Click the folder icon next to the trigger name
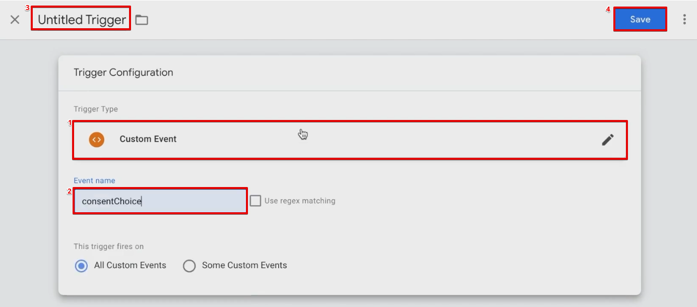Screen dimensions: 697x307 coord(142,20)
